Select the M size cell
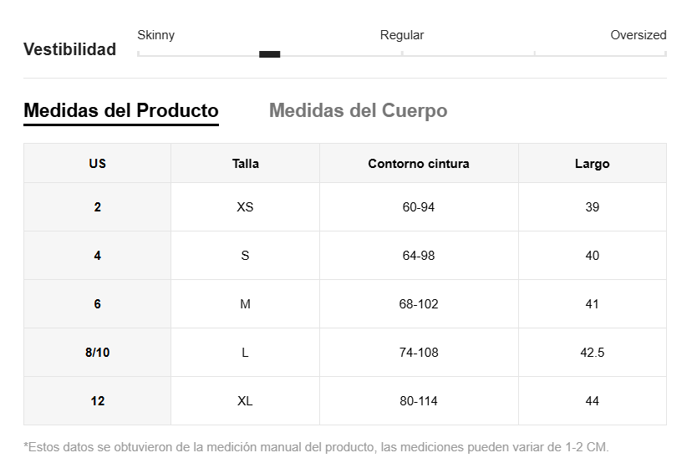This screenshot has width=687, height=468. (245, 304)
